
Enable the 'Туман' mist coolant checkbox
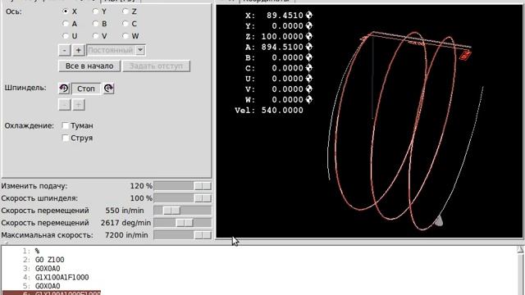(66, 125)
